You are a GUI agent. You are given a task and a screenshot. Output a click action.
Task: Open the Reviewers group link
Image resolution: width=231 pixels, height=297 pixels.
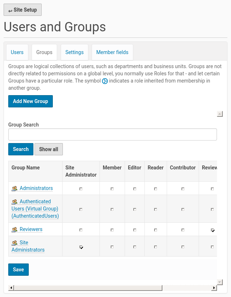pos(31,229)
